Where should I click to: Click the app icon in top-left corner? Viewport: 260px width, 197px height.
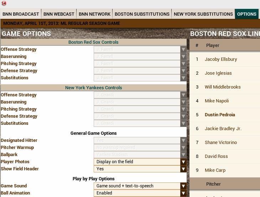pyautogui.click(x=4, y=4)
